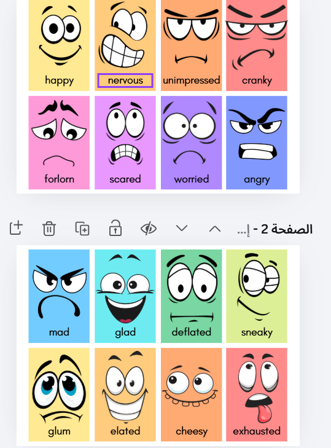
Task: Lock page using padlock icon
Action: point(115,228)
